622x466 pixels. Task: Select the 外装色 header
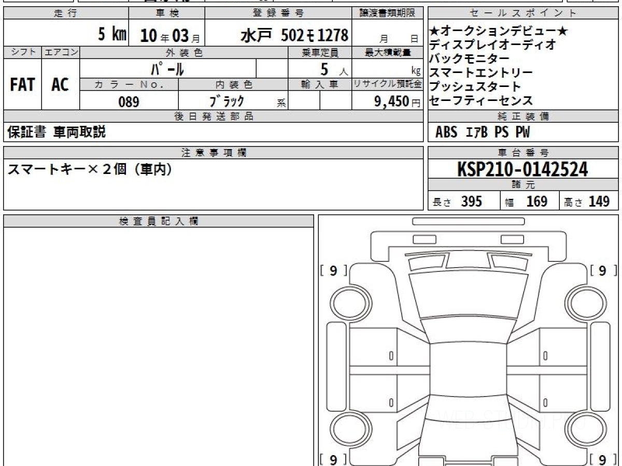[184, 52]
